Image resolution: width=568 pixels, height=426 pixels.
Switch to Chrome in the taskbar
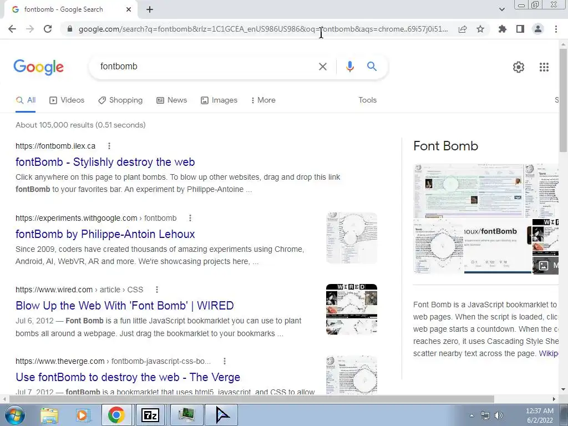[x=116, y=415]
